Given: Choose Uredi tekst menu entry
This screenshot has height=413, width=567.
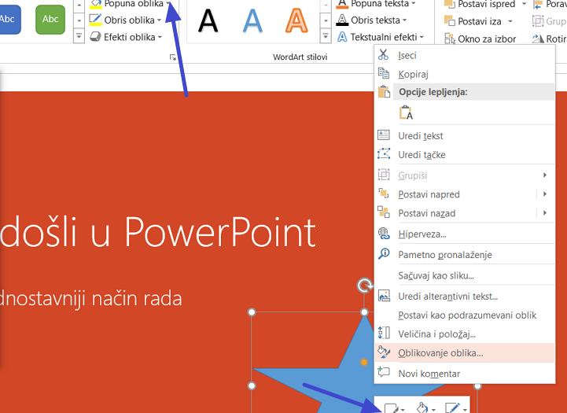Looking at the screenshot, I should (x=465, y=135).
